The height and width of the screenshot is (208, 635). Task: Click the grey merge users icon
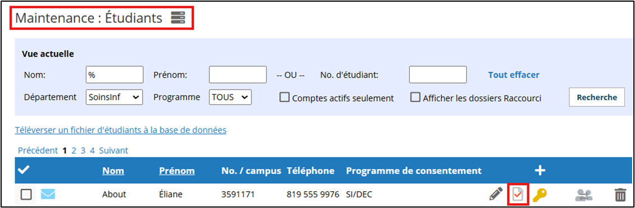pos(583,195)
